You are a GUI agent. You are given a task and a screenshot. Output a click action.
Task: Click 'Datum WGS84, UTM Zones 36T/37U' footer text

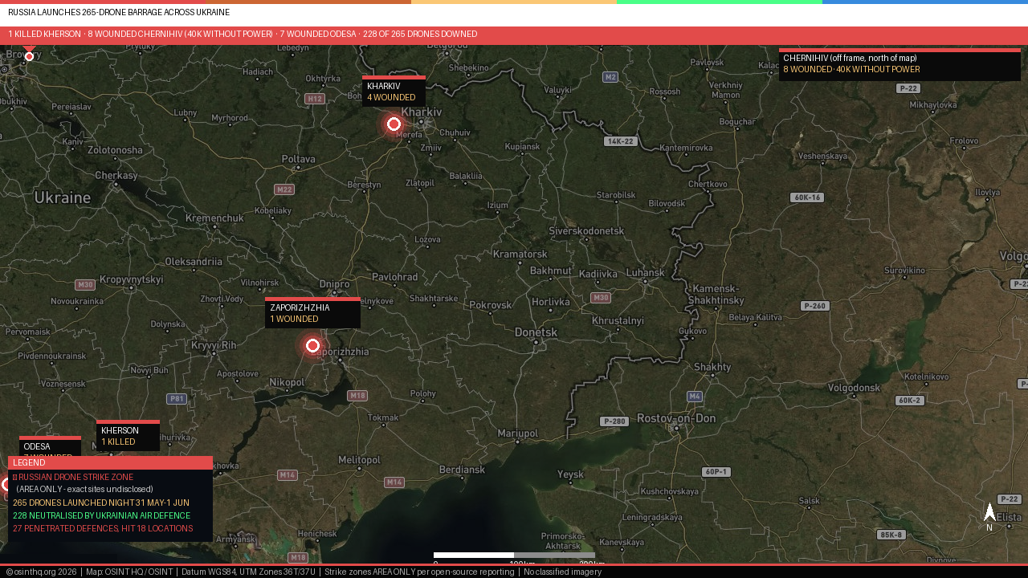(248, 572)
